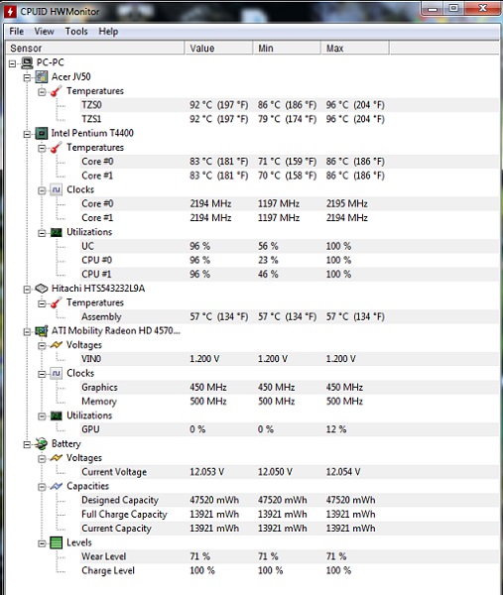Collapse the ATI Mobility Radeon HD 4570 node
The image size is (503, 595).
(x=27, y=332)
